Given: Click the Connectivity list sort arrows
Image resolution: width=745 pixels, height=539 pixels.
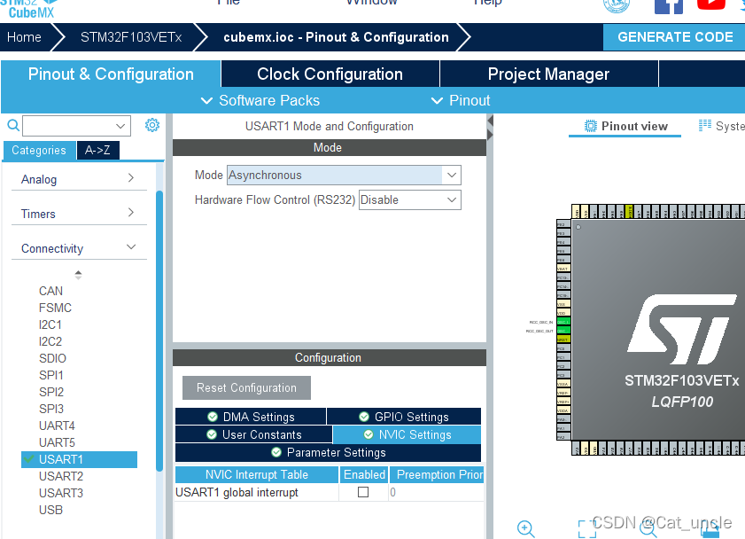Looking at the screenshot, I should [x=78, y=274].
